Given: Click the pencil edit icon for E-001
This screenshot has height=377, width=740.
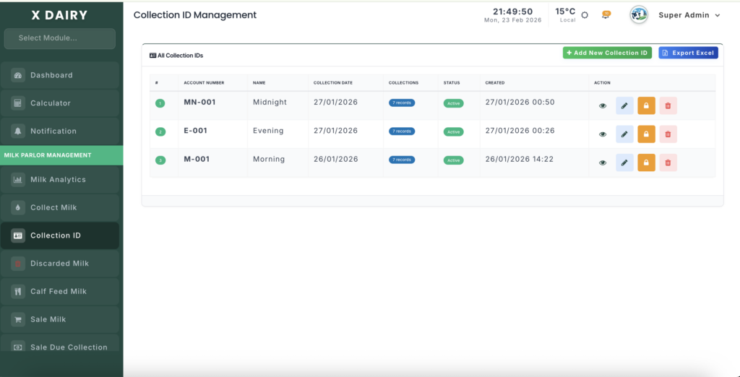Looking at the screenshot, I should coord(624,134).
